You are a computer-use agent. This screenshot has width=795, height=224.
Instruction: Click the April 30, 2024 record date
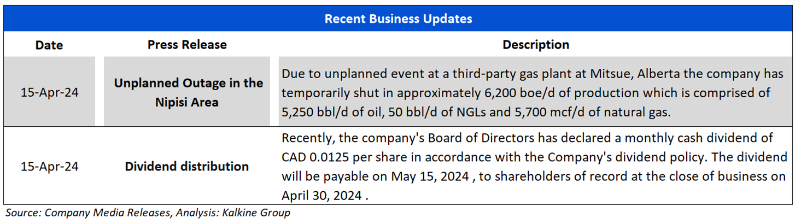pos(321,196)
